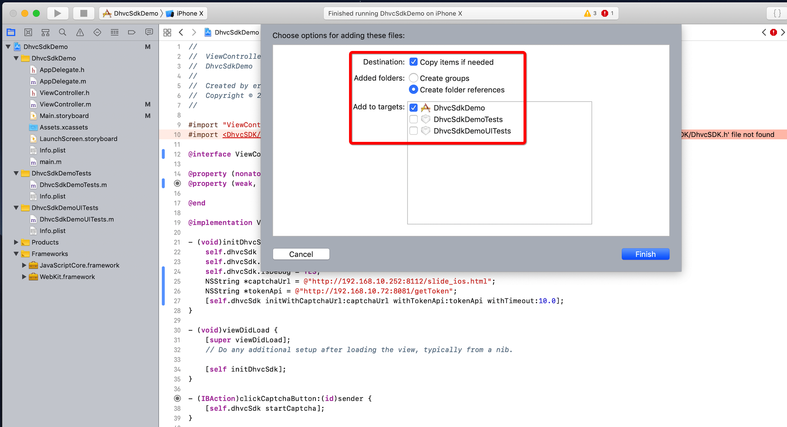Click Info.plist under DhvcSdkDemoUITests
Image resolution: width=787 pixels, height=427 pixels.
(52, 231)
